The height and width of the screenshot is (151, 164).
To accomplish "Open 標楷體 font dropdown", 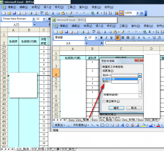I will [x=86, y=38].
